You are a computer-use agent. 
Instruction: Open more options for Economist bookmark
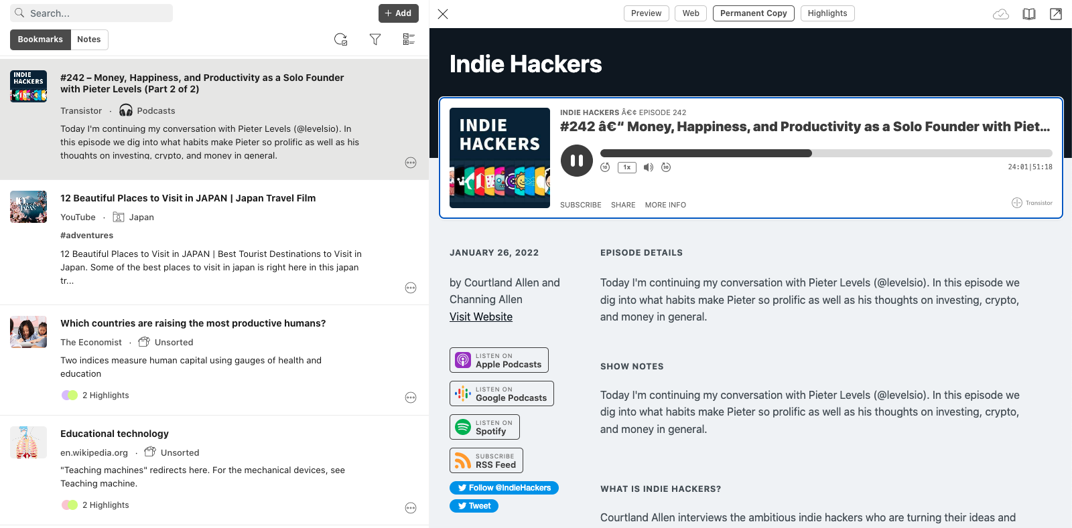point(411,398)
